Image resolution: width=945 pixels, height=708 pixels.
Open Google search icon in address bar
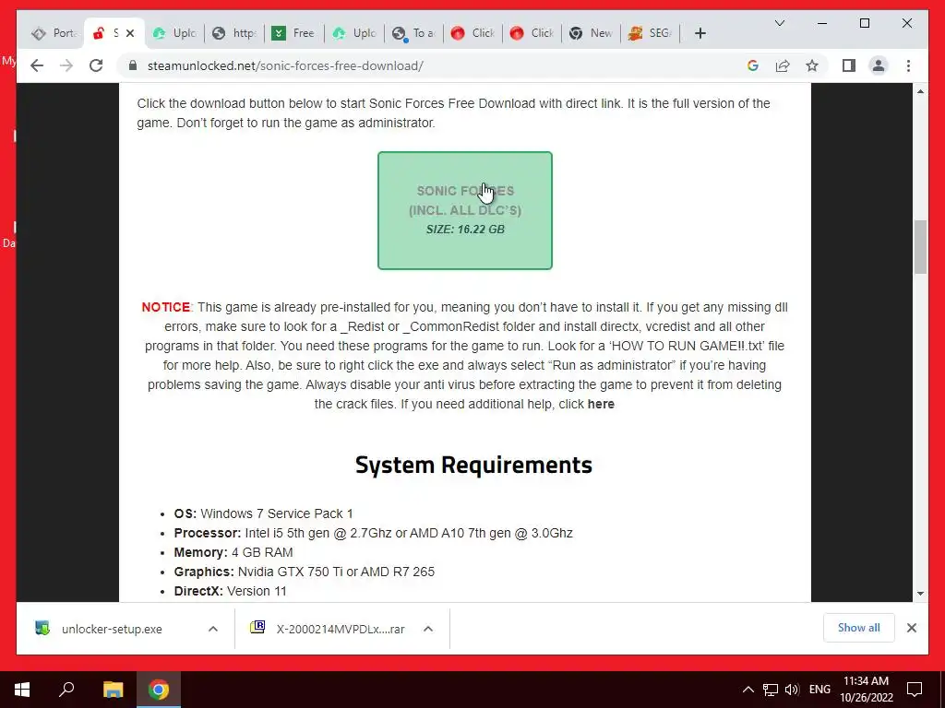pos(753,65)
